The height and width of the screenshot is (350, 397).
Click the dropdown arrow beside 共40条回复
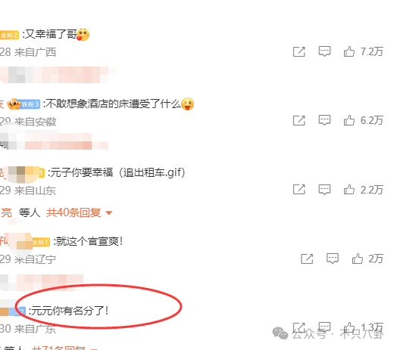coord(109,212)
